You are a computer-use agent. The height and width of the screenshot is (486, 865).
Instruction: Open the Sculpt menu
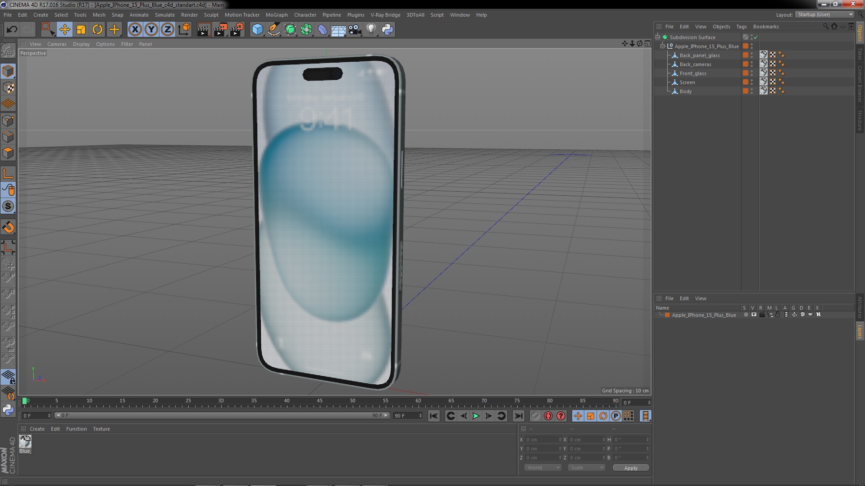[x=211, y=15]
